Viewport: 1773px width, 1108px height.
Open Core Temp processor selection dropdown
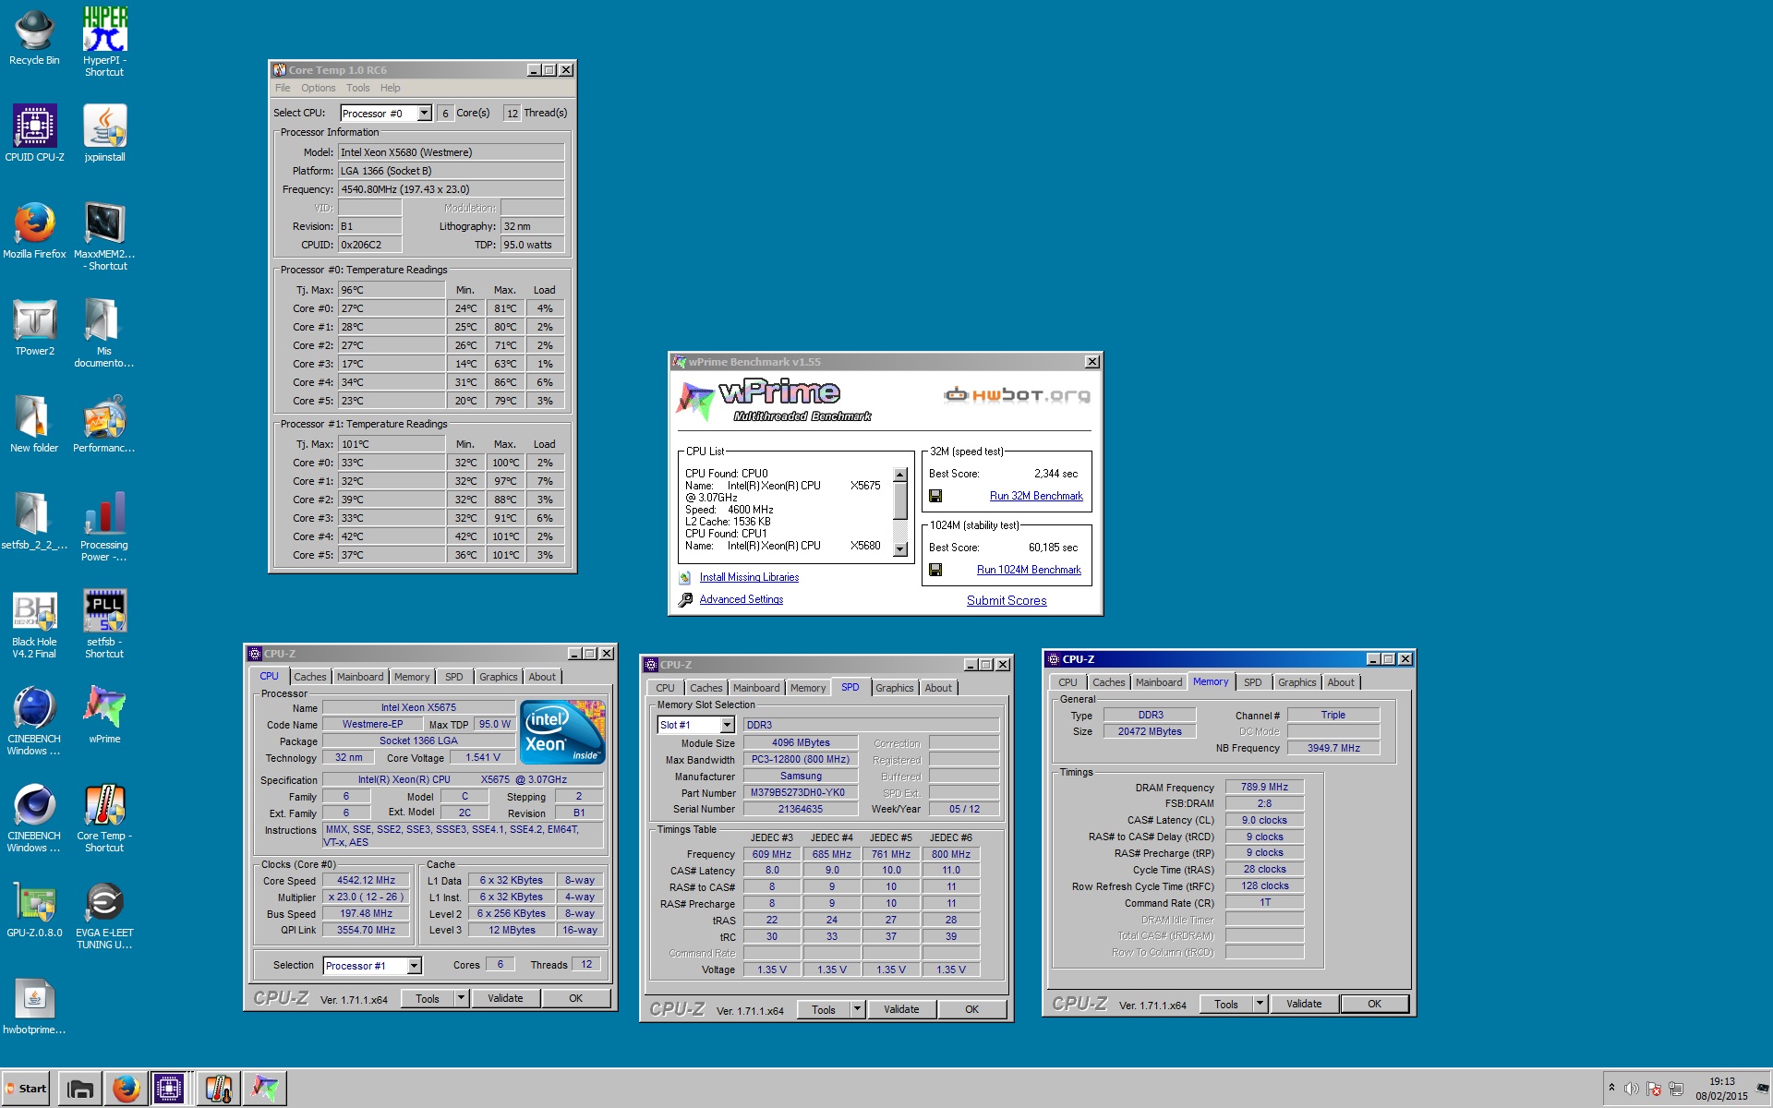[425, 114]
